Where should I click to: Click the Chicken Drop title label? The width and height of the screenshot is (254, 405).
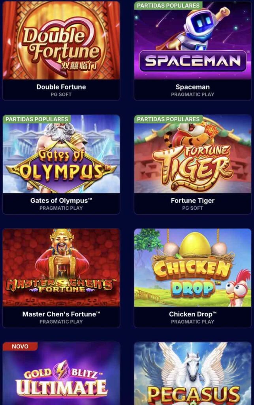(193, 314)
